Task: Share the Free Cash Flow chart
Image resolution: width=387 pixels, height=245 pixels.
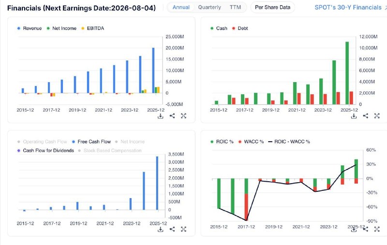Action: click(x=172, y=229)
